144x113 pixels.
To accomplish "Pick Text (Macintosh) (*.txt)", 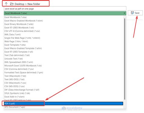I will point(15,76).
